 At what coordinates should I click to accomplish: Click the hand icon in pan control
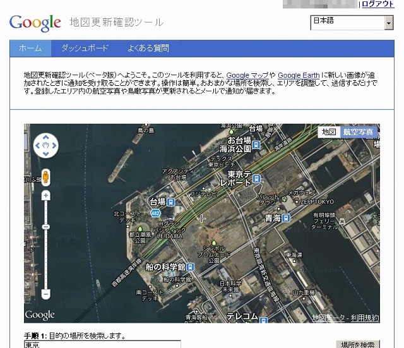click(x=46, y=146)
